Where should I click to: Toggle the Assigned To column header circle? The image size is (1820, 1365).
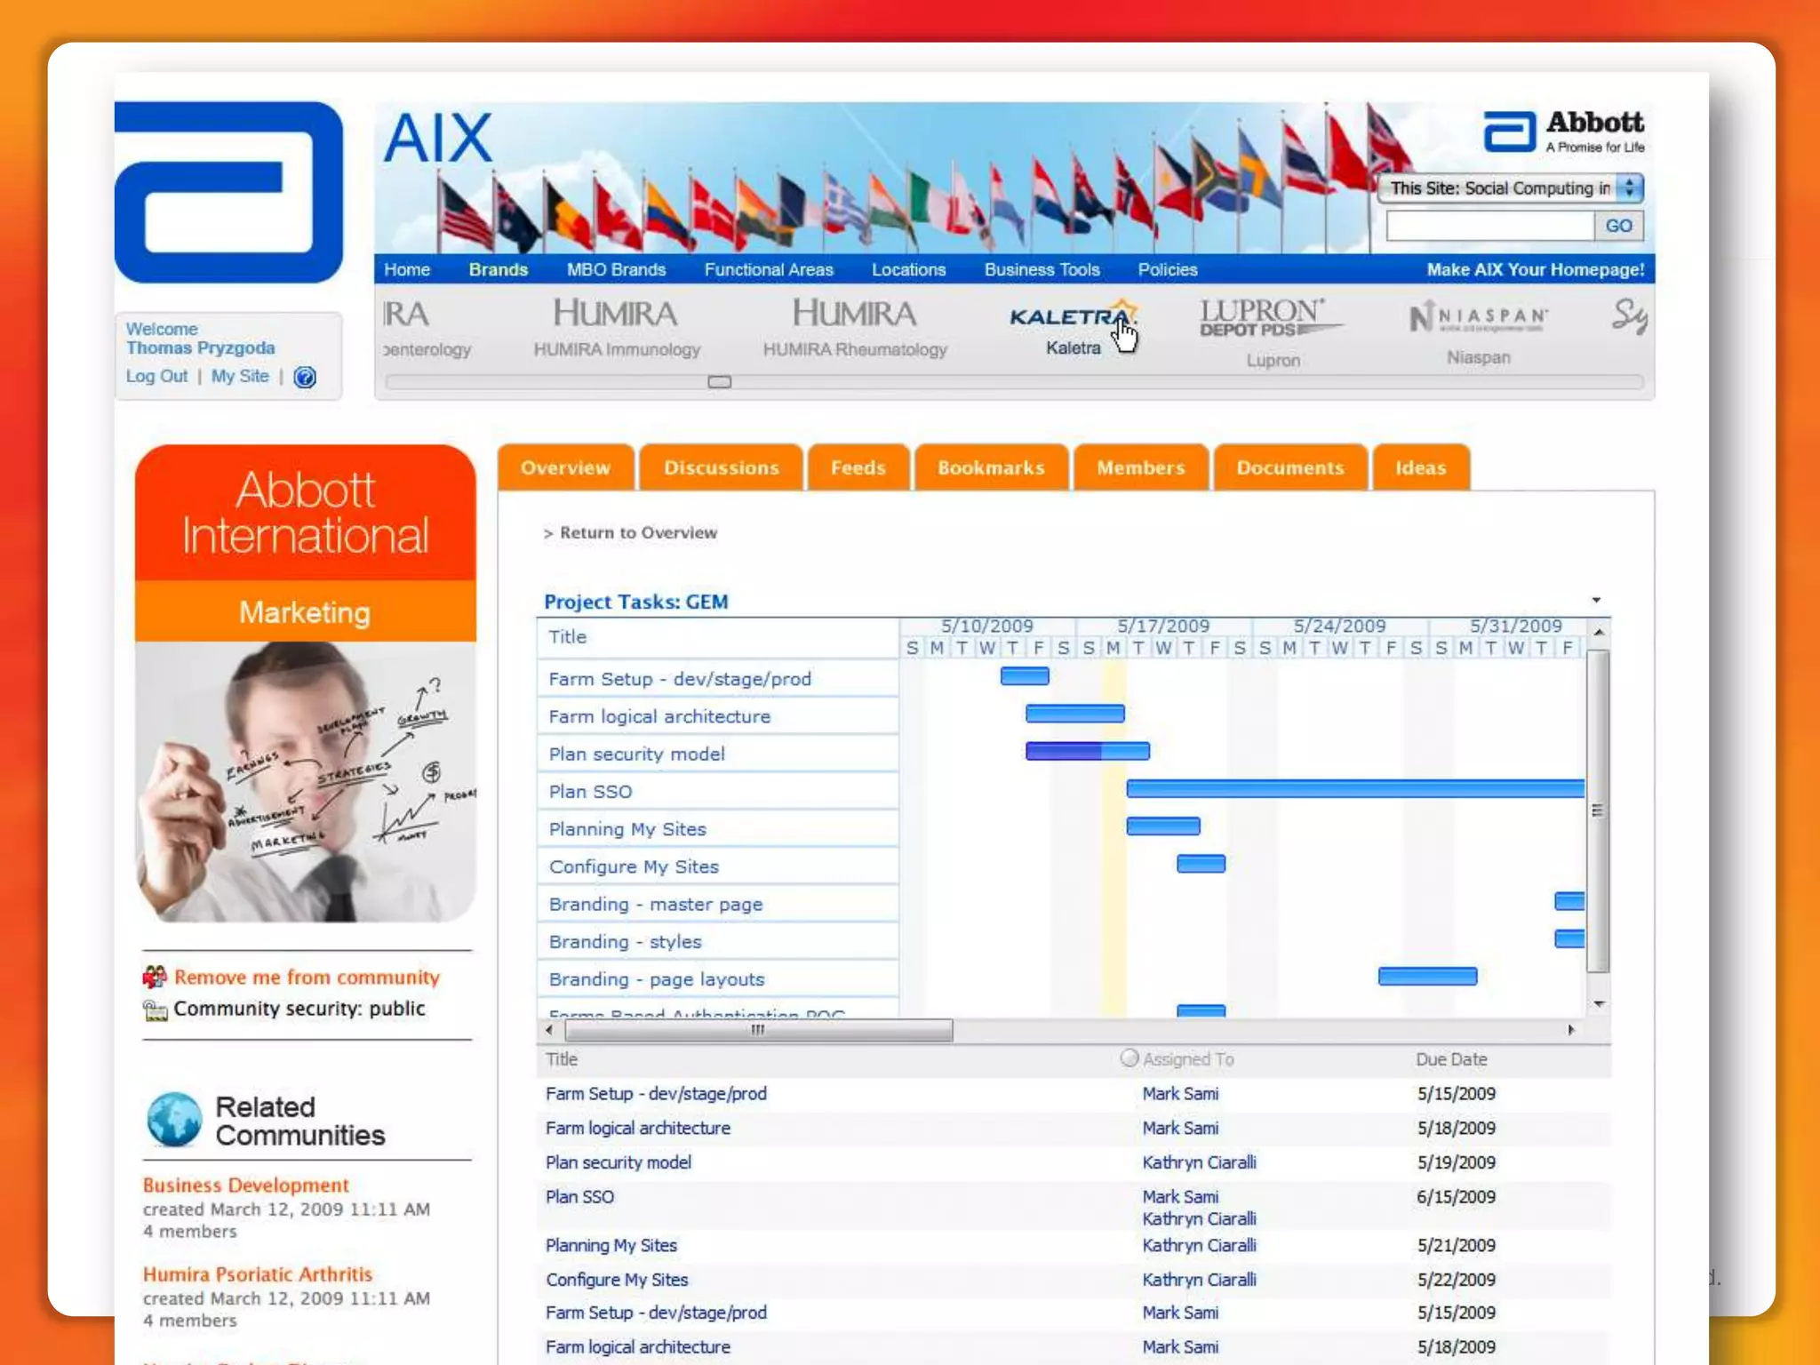coord(1129,1058)
